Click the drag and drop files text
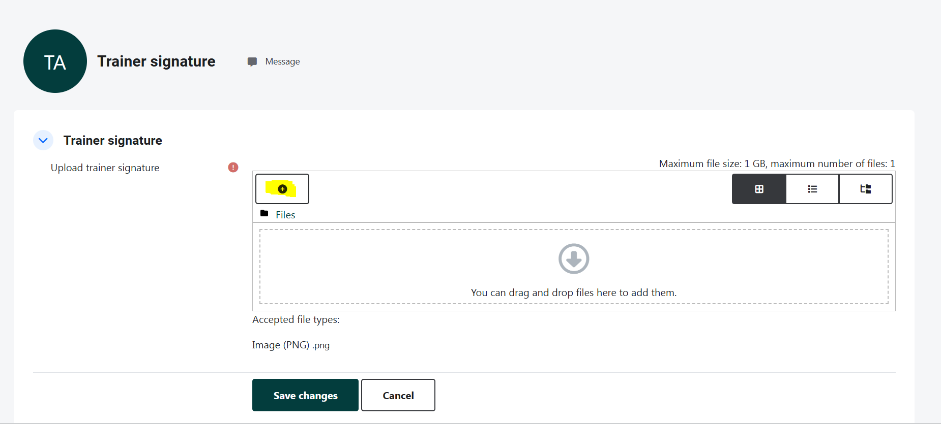The image size is (941, 424). point(573,292)
